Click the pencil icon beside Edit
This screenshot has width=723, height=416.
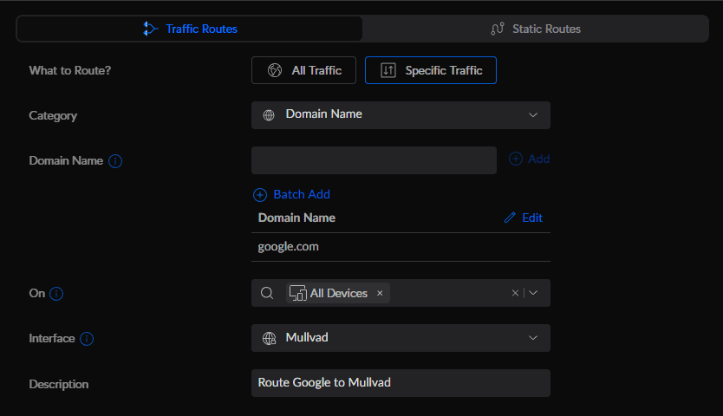point(510,218)
